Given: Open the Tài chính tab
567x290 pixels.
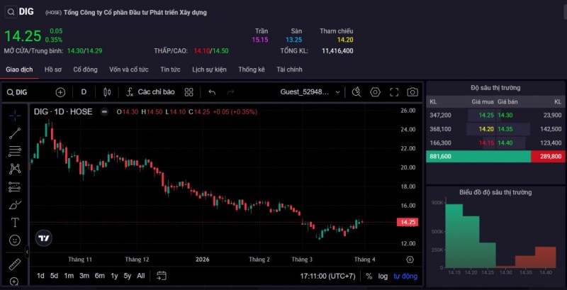Looking at the screenshot, I should click(x=289, y=69).
